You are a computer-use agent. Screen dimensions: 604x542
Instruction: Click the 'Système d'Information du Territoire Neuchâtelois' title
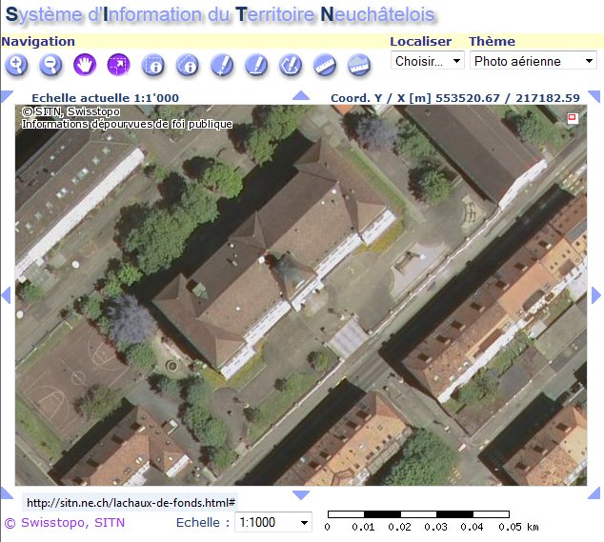tap(220, 14)
